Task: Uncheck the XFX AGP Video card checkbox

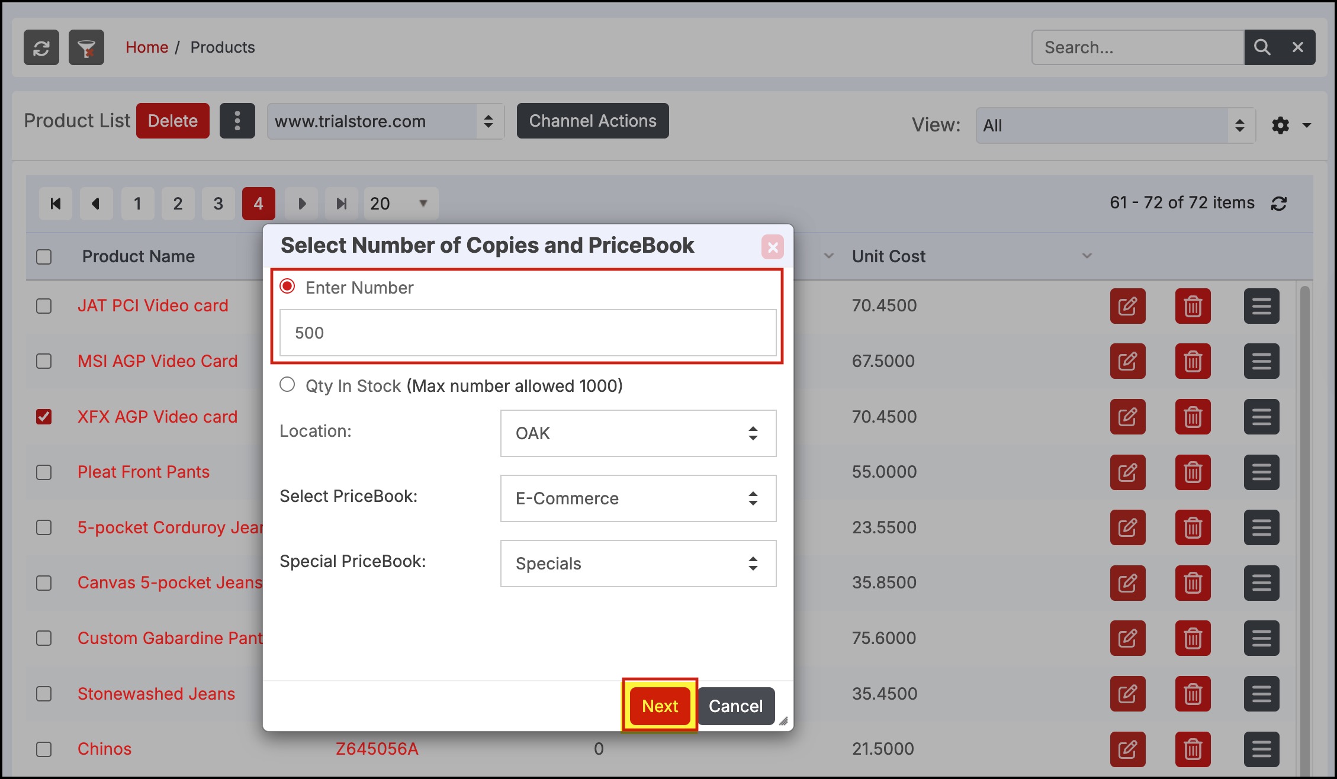Action: [44, 417]
